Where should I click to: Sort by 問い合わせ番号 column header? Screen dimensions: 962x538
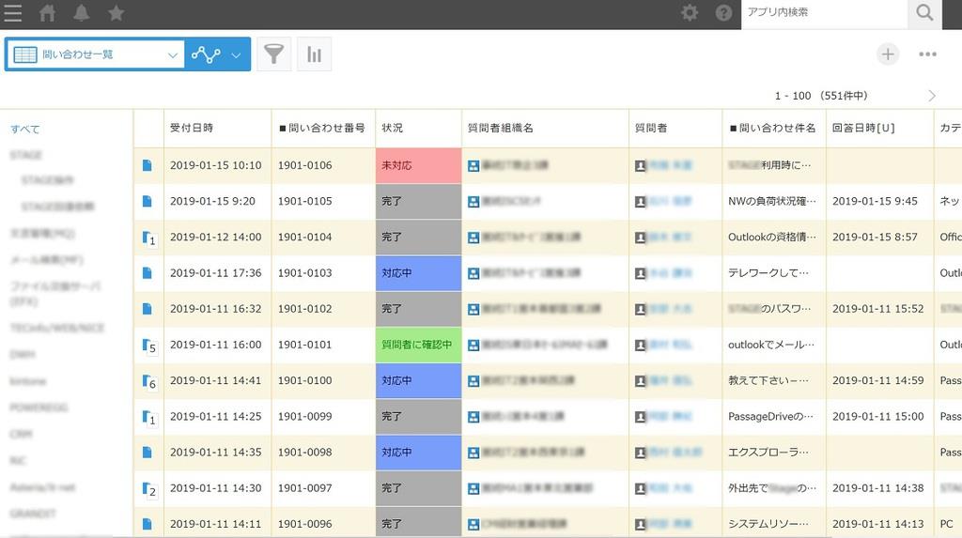(x=322, y=129)
